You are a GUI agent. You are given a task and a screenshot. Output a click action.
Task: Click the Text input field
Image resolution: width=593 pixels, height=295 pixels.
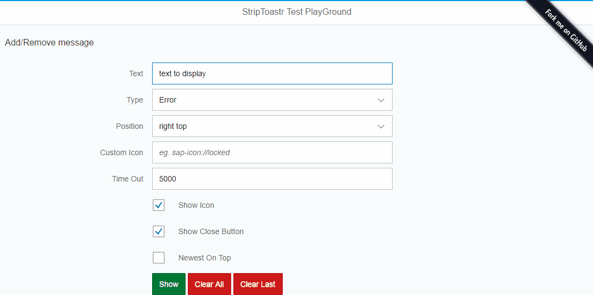click(x=272, y=73)
